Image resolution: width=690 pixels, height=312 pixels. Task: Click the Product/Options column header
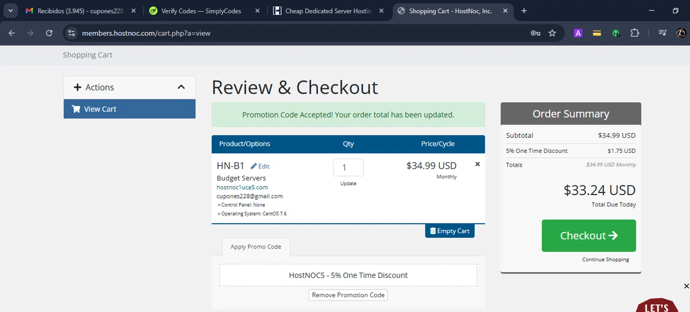pos(245,144)
